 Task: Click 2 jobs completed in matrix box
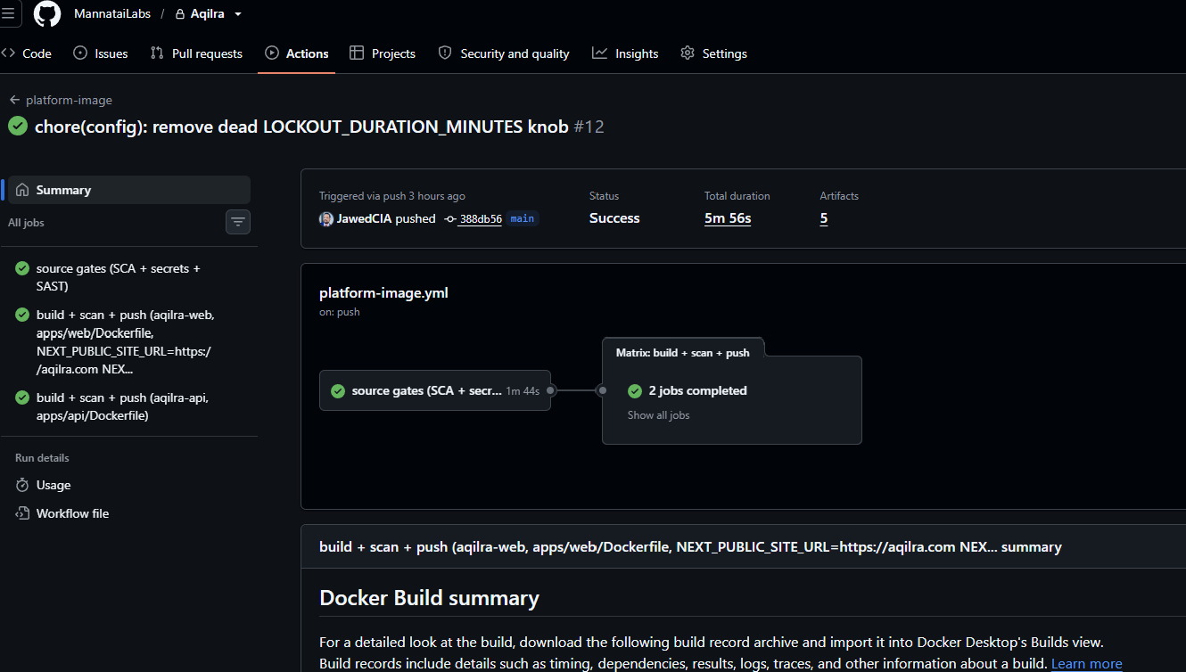coord(698,390)
